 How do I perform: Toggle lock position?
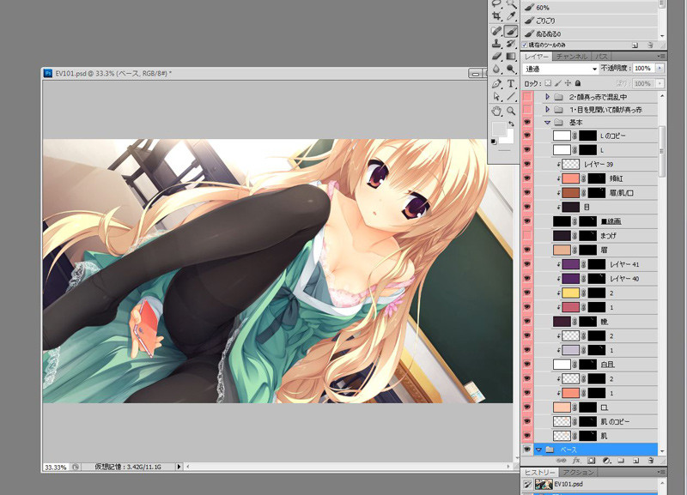pos(568,83)
